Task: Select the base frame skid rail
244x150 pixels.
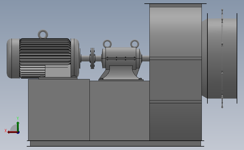Action: pos(115,144)
